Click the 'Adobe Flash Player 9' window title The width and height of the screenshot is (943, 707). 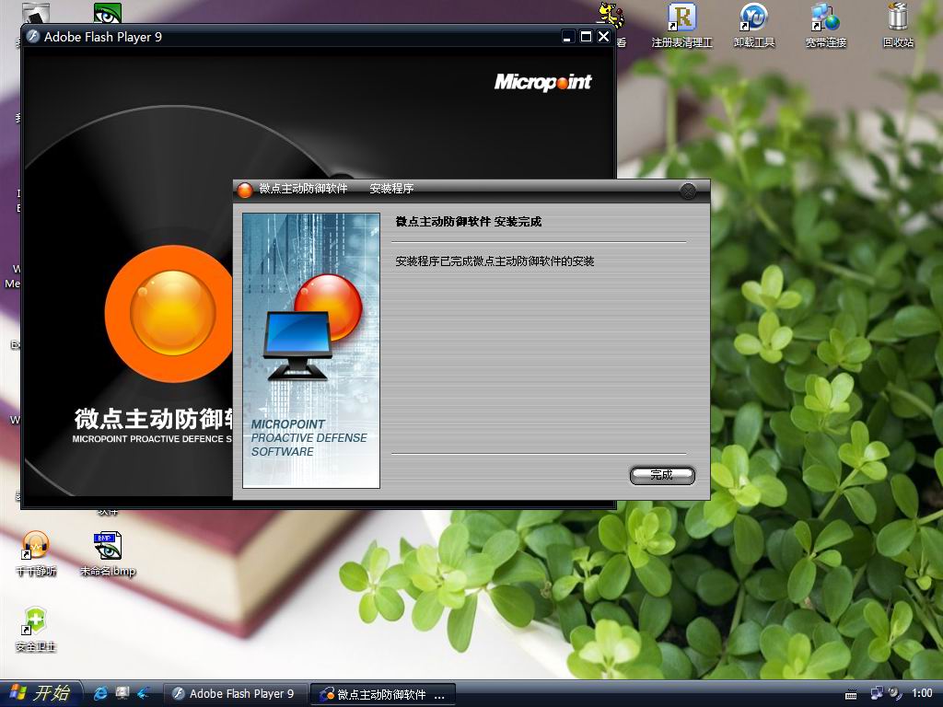click(x=103, y=37)
